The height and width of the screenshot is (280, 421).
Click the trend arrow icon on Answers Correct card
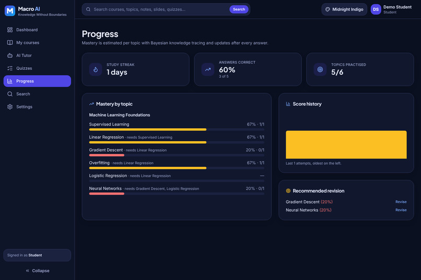point(208,69)
